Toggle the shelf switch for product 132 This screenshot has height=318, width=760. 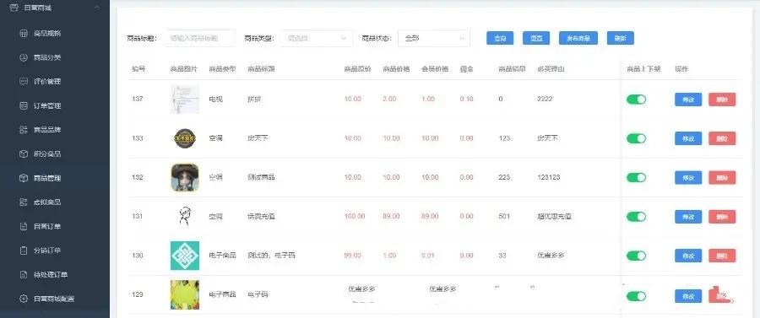(x=636, y=178)
